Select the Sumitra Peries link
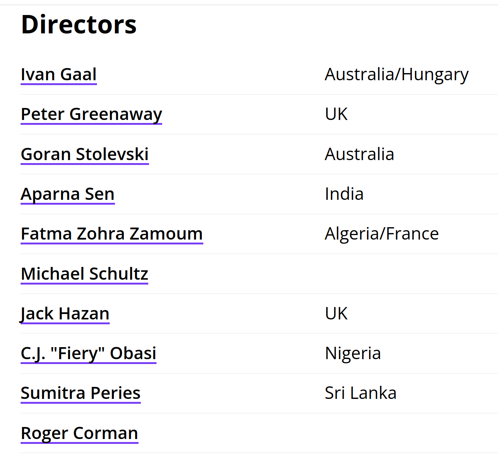The image size is (498, 475). click(x=81, y=393)
